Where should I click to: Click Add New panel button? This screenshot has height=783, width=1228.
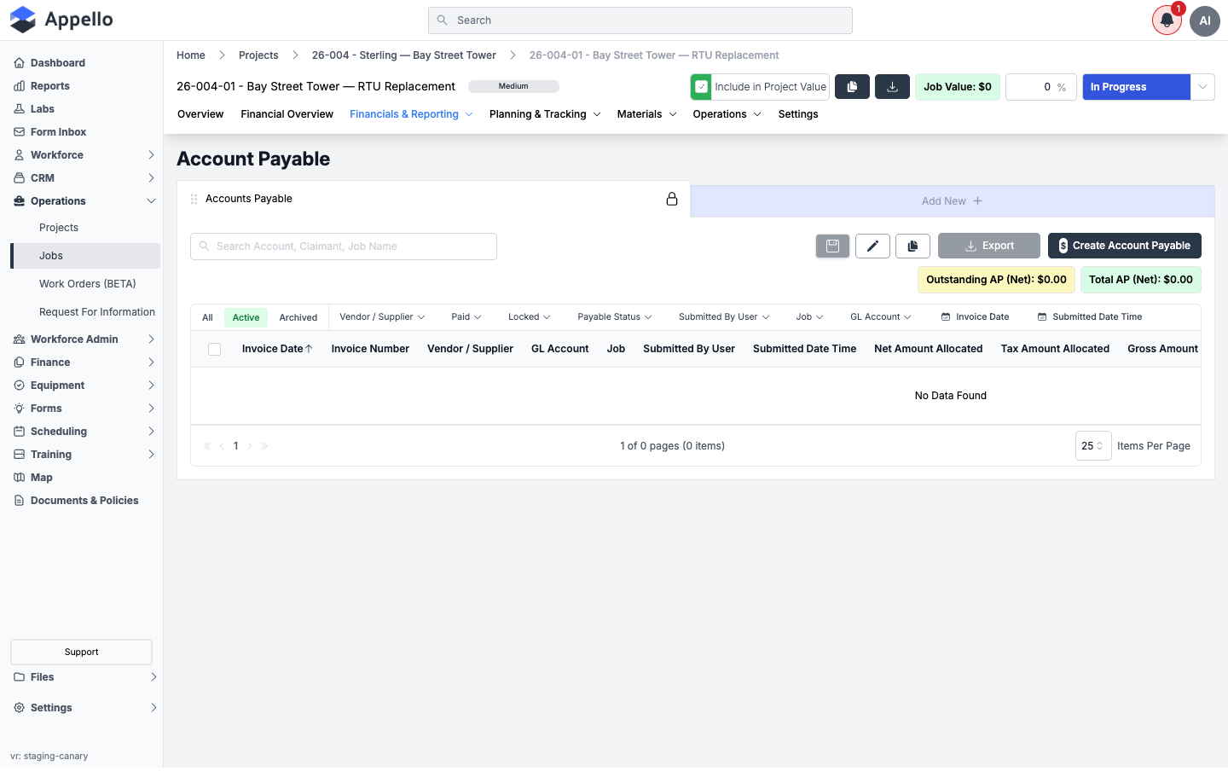coord(953,201)
